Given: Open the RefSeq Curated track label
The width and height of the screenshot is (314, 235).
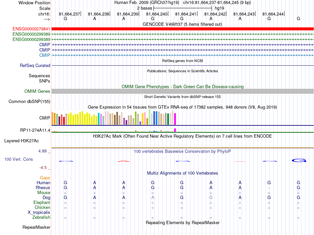Looking at the screenshot, I should pyautogui.click(x=35, y=65).
